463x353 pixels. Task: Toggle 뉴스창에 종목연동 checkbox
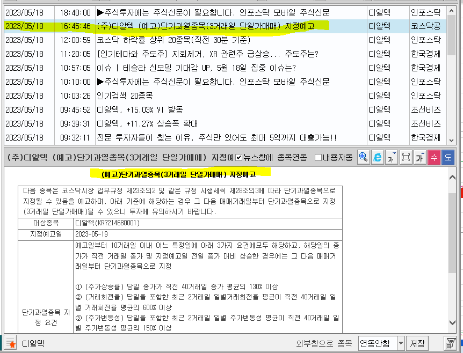click(x=239, y=158)
